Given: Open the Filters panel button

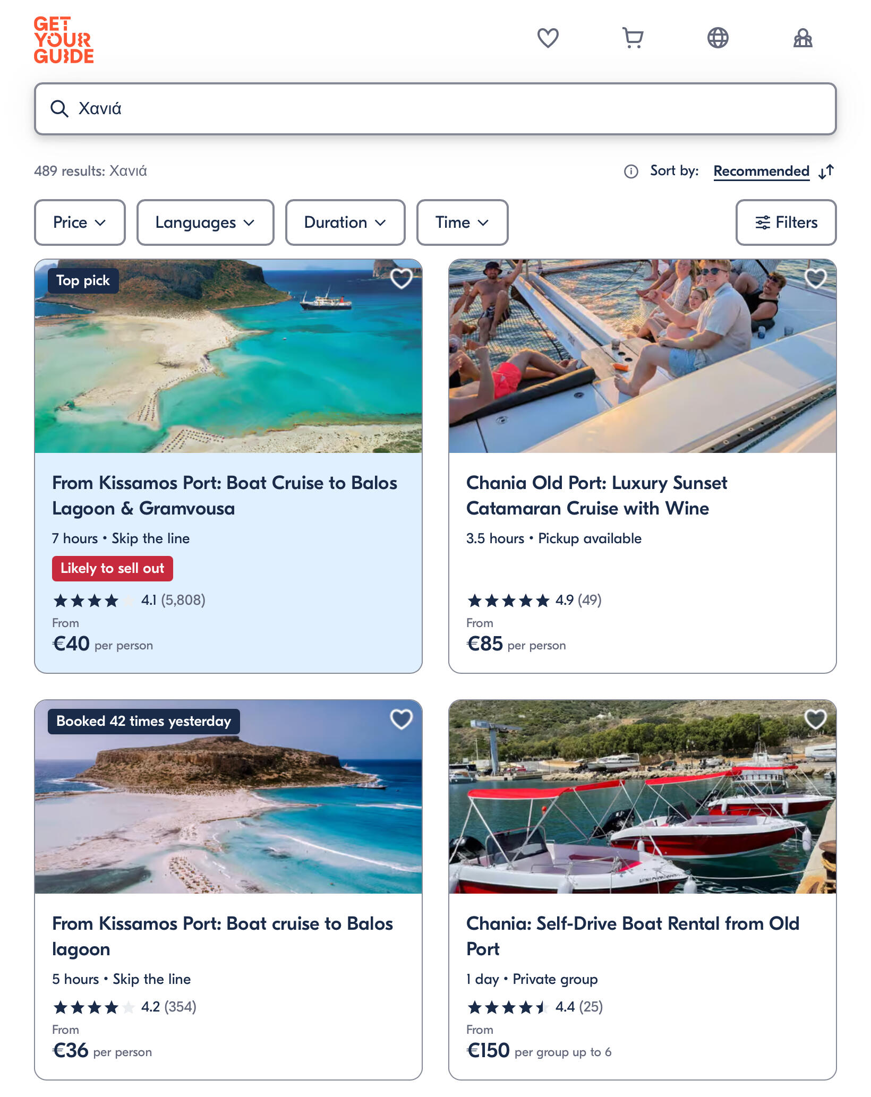Looking at the screenshot, I should 786,222.
